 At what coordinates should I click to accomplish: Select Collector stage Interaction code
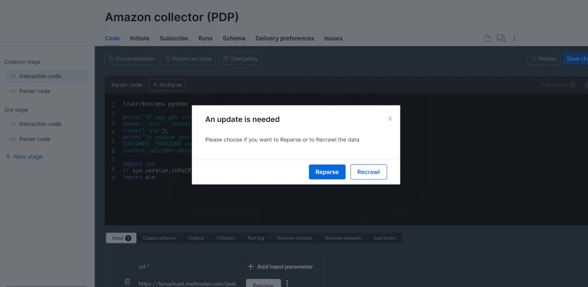click(46, 76)
